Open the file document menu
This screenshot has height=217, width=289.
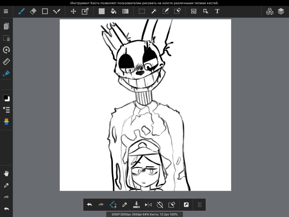[6, 26]
